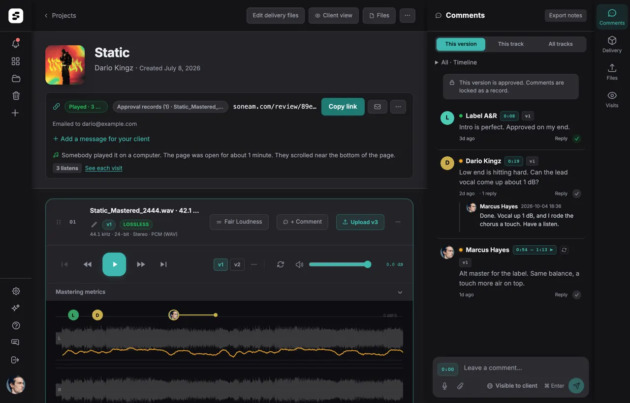Adjust the volume slider handle
Viewport: 630px width, 403px height.
[368, 264]
